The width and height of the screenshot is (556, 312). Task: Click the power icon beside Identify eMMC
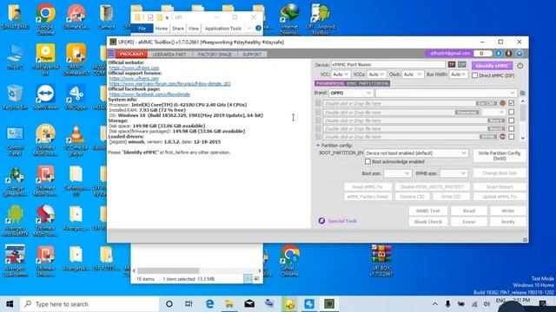tap(520, 66)
